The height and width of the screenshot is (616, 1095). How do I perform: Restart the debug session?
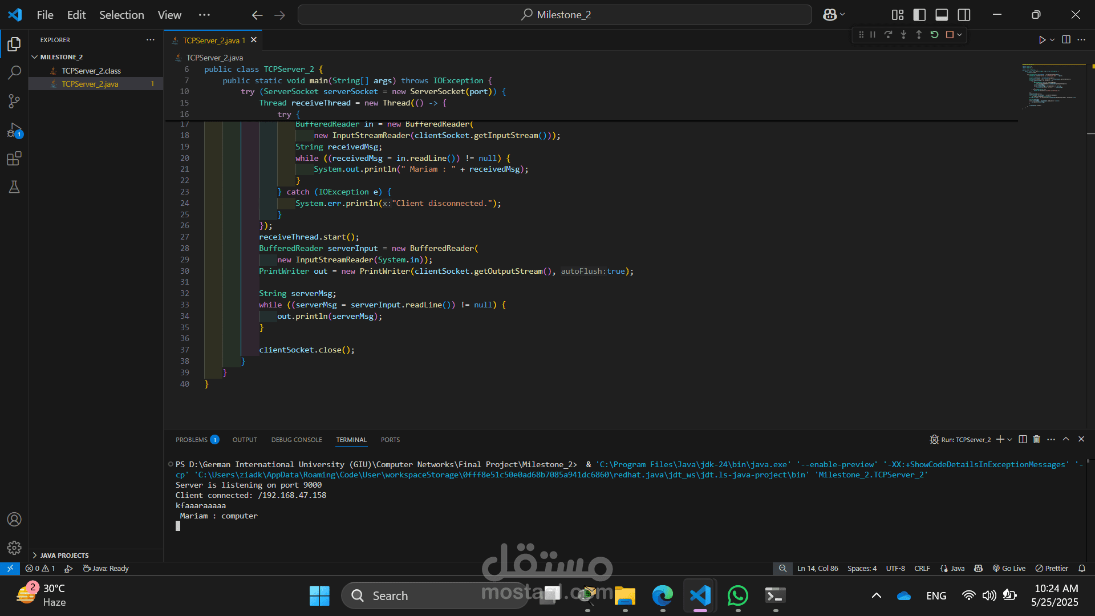(x=934, y=35)
